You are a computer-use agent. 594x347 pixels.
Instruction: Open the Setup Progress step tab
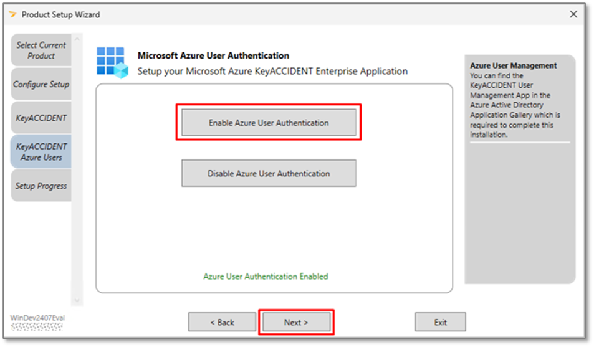click(x=41, y=186)
